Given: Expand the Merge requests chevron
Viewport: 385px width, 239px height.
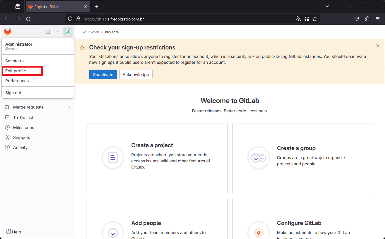Looking at the screenshot, I should click(69, 107).
